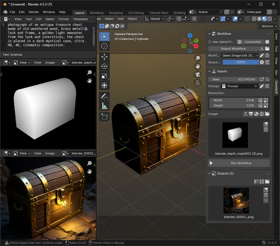This screenshot has width=280, height=246.
Task: Click the 3D Cursor tool icon
Action: [x=104, y=46]
